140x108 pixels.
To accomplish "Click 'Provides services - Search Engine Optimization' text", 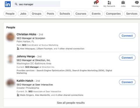I will pyautogui.click(x=64, y=72).
